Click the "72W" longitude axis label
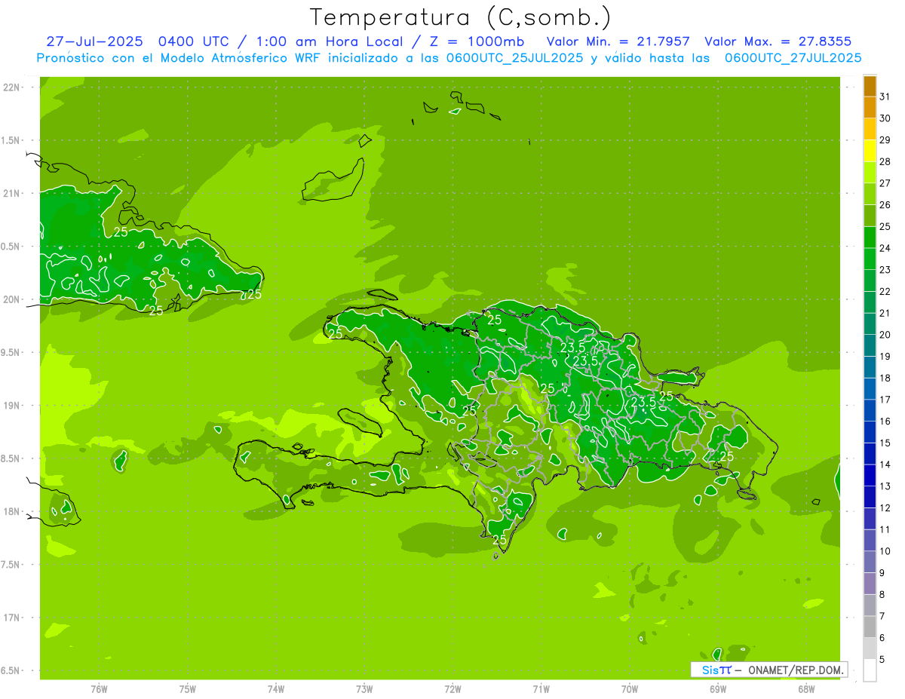Screen dimensions: 905x699 click(x=452, y=688)
